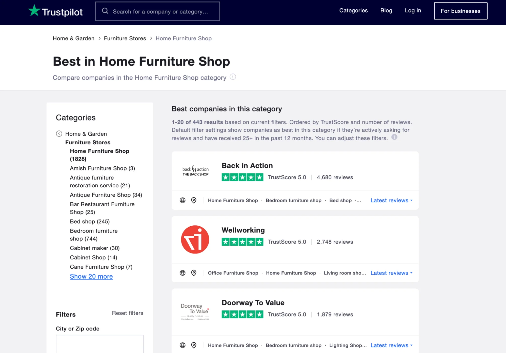
Task: Click Doorway To Value's globe icon
Action: click(183, 345)
